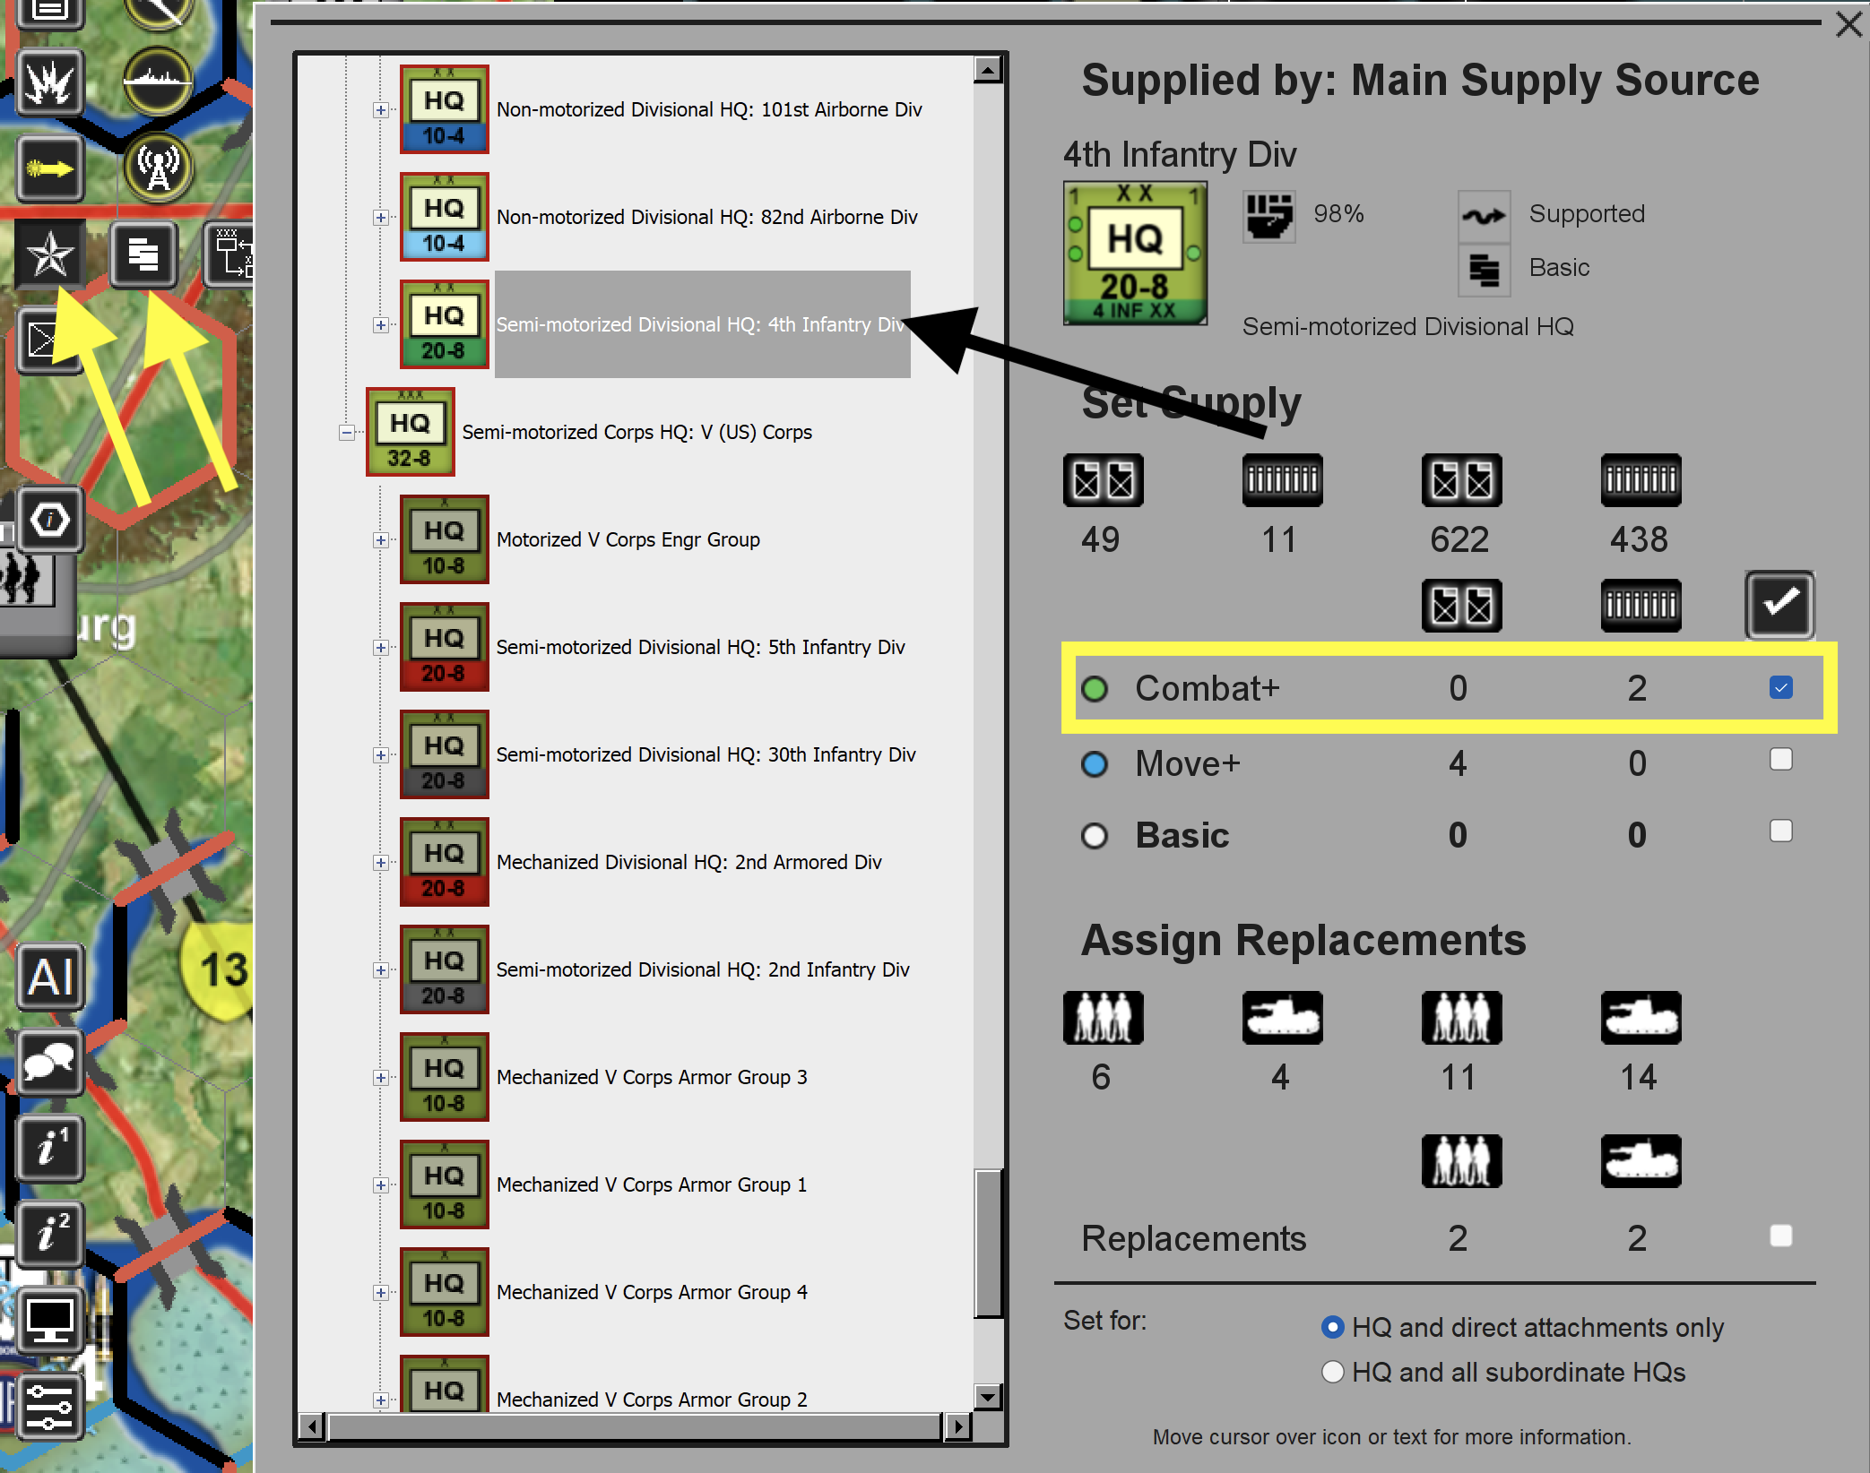Click the supply crate icon above 49
Viewport: 1870px width, 1473px height.
point(1104,480)
